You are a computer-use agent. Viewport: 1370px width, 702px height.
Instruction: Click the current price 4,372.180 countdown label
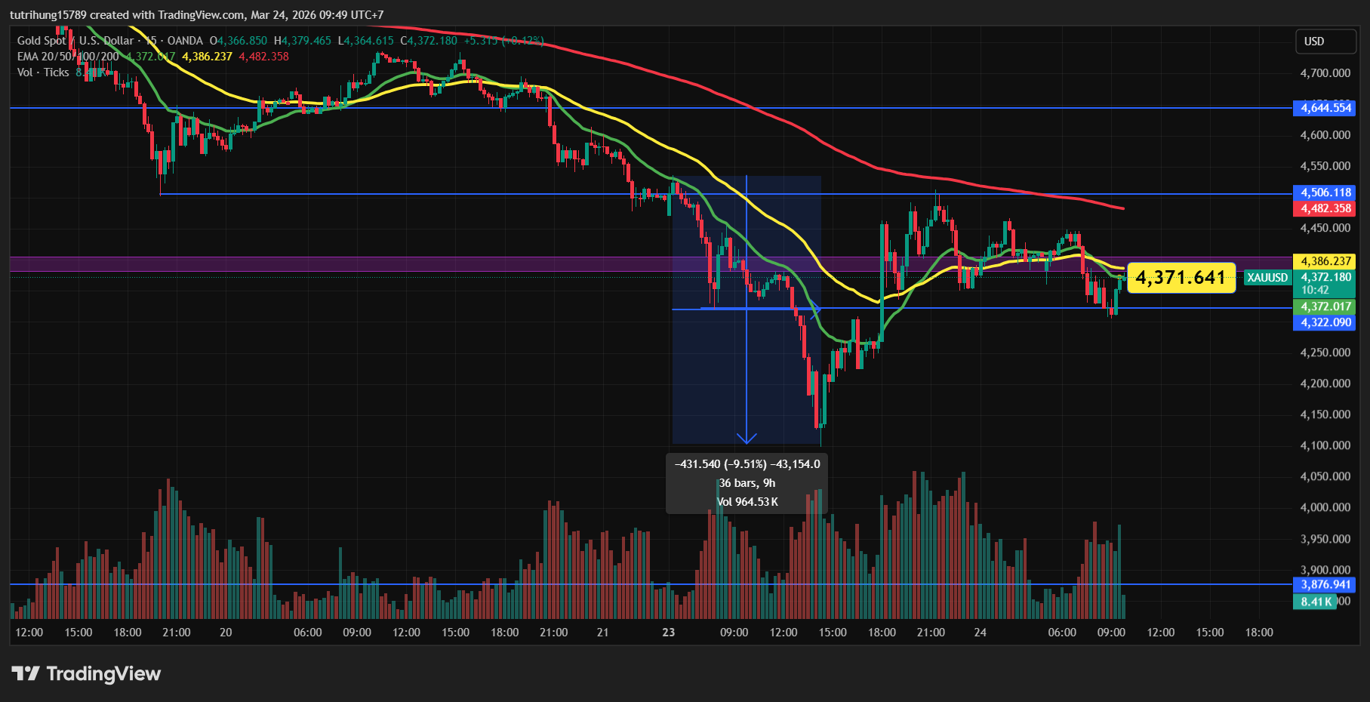pyautogui.click(x=1325, y=283)
